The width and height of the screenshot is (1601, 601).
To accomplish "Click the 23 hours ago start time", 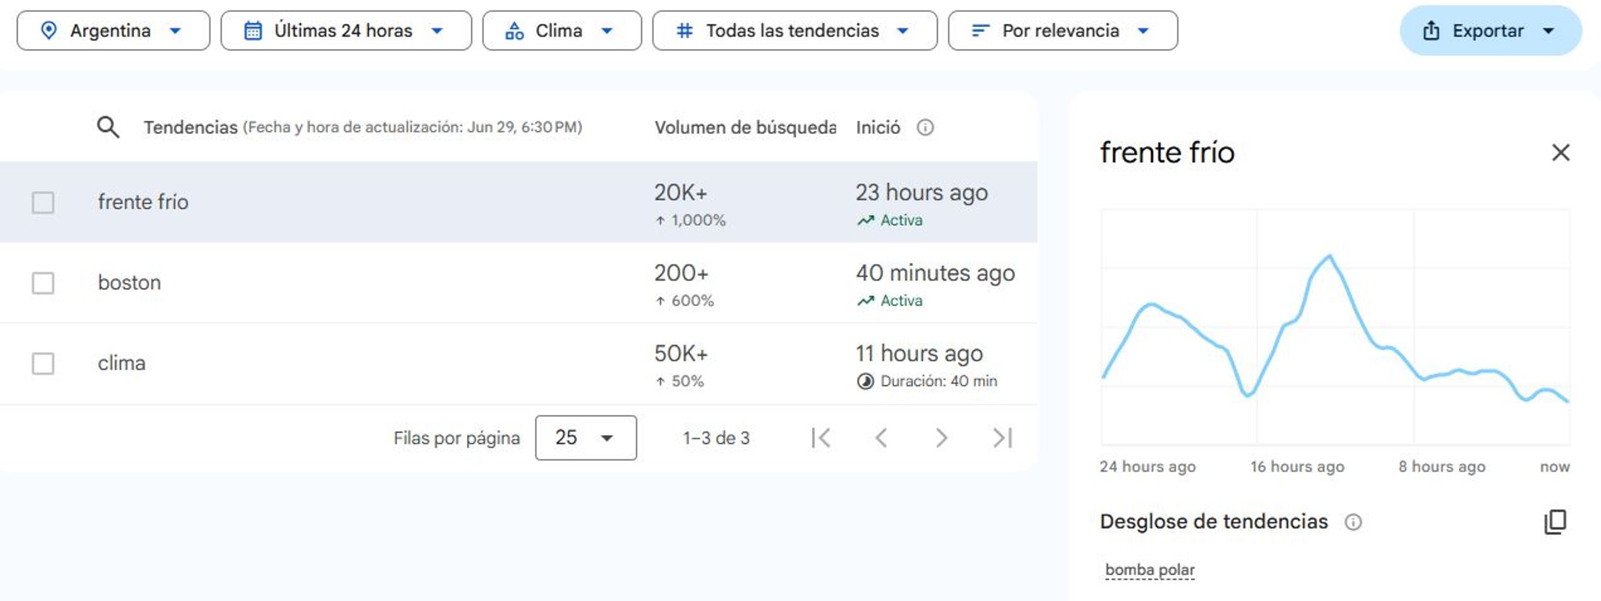I will coord(922,192).
